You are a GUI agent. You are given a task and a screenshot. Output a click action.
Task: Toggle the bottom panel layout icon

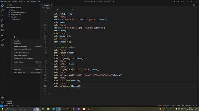(x=178, y=2)
